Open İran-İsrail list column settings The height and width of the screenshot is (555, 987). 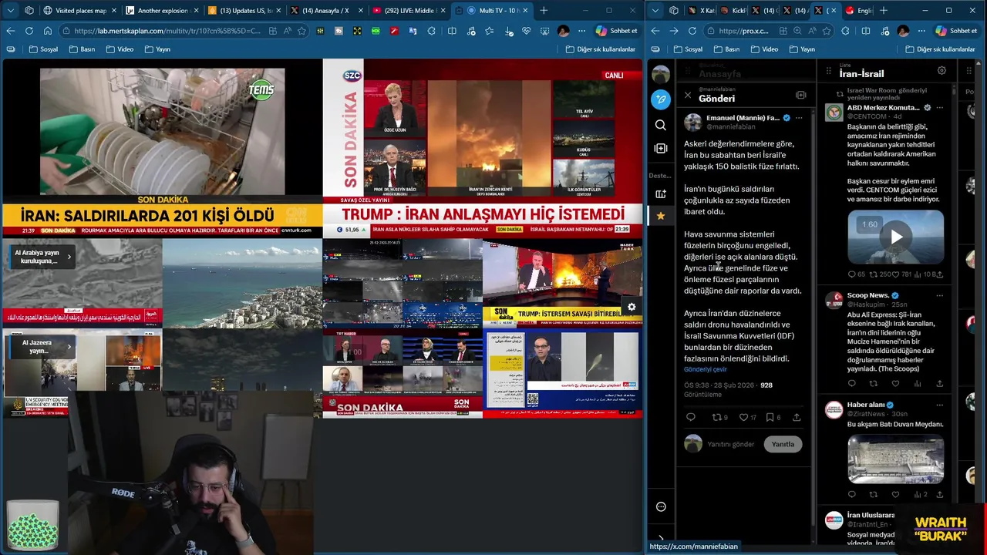942,71
